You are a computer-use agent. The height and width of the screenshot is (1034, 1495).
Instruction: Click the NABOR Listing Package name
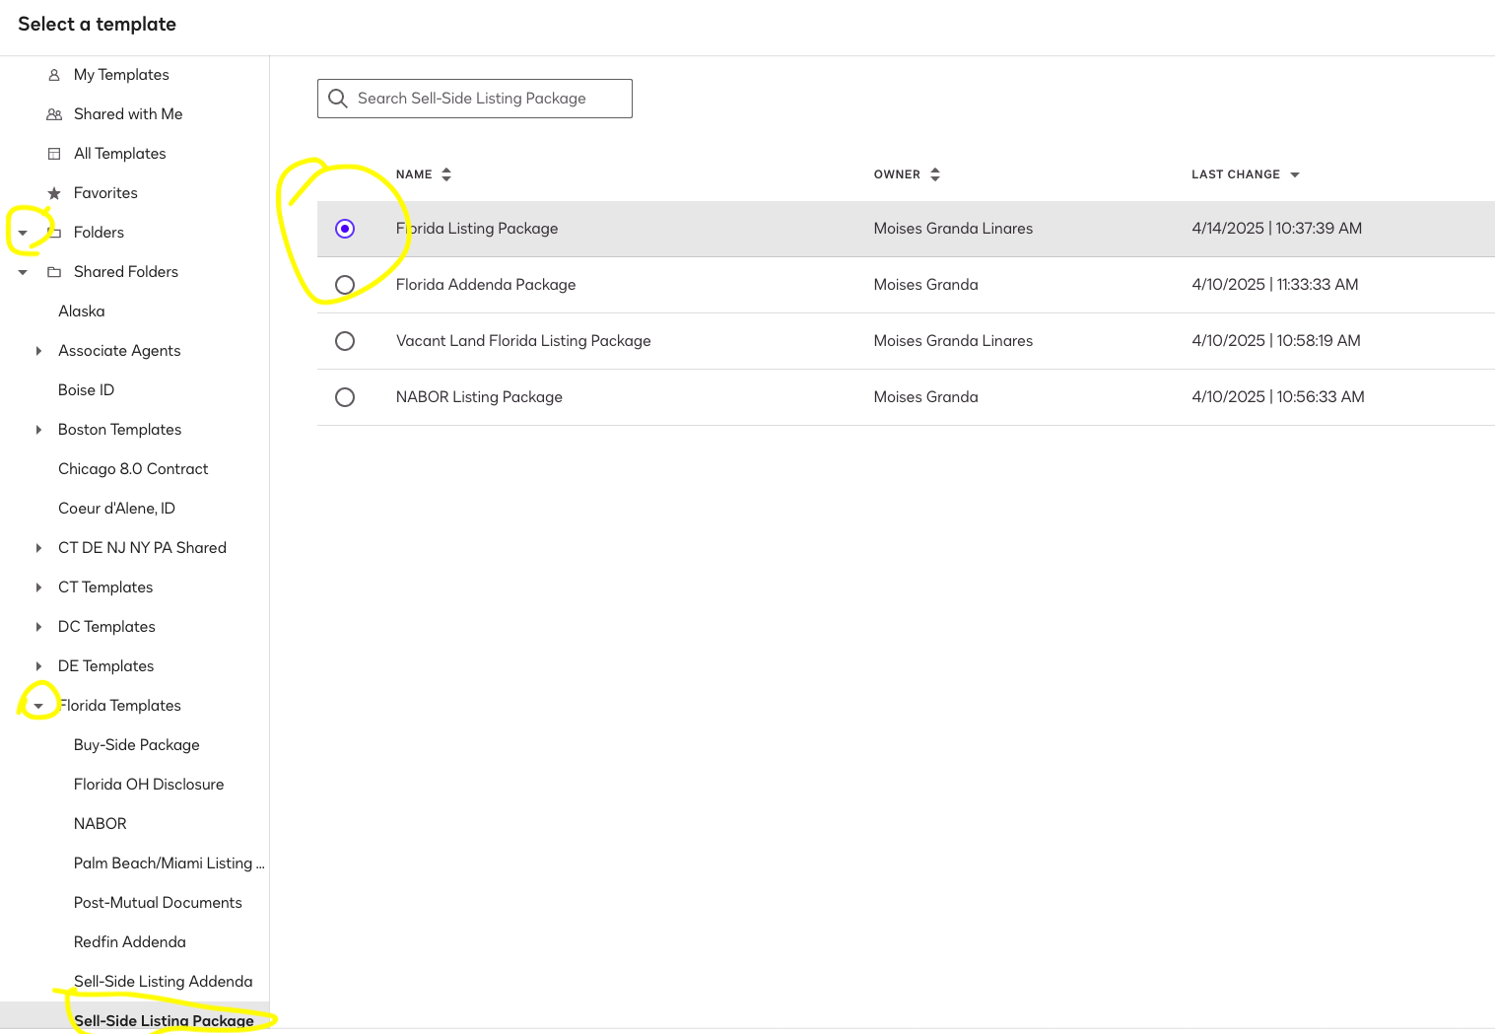coord(479,397)
